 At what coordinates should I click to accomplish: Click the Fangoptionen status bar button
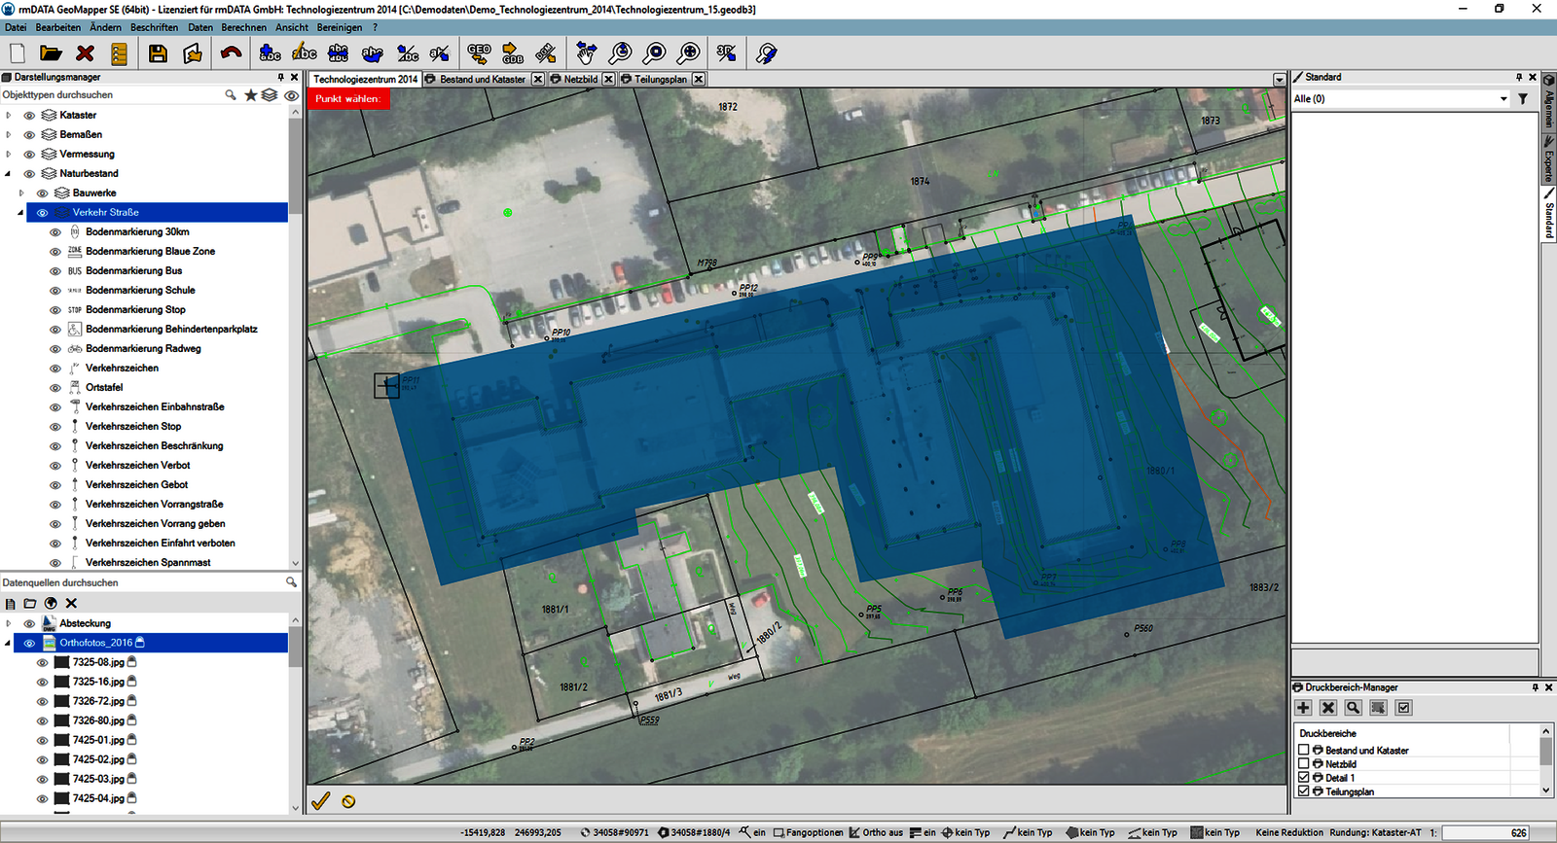(x=808, y=832)
